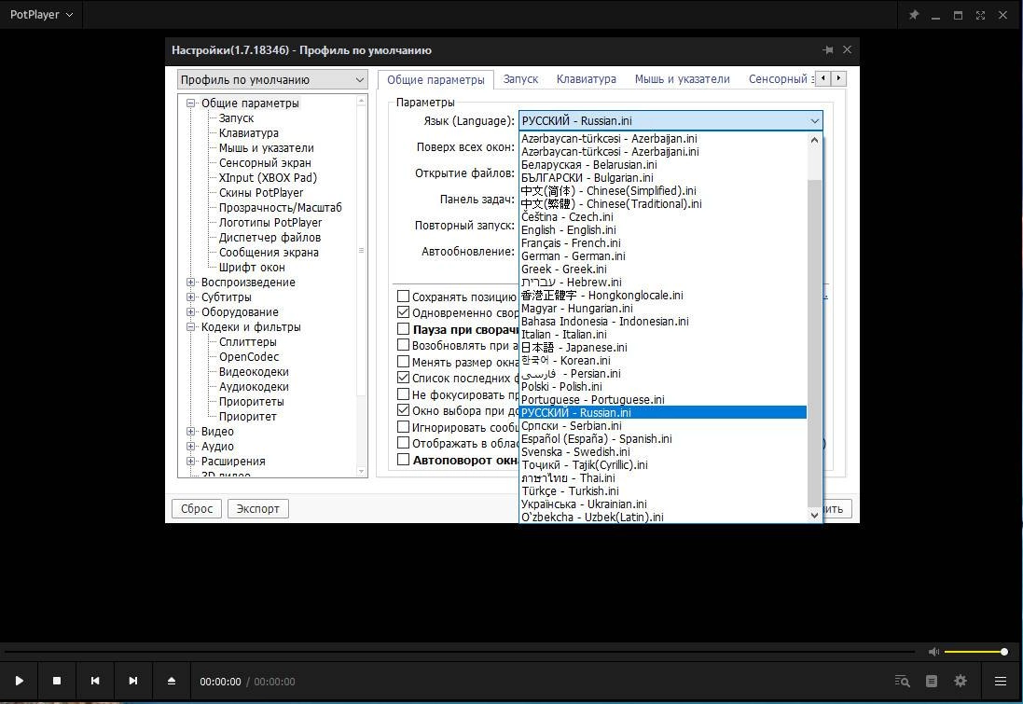The height and width of the screenshot is (704, 1023).
Task: Open Сплиттеры tree item
Action: point(248,341)
